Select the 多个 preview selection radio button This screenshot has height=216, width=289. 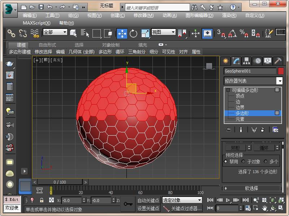[x=266, y=161]
